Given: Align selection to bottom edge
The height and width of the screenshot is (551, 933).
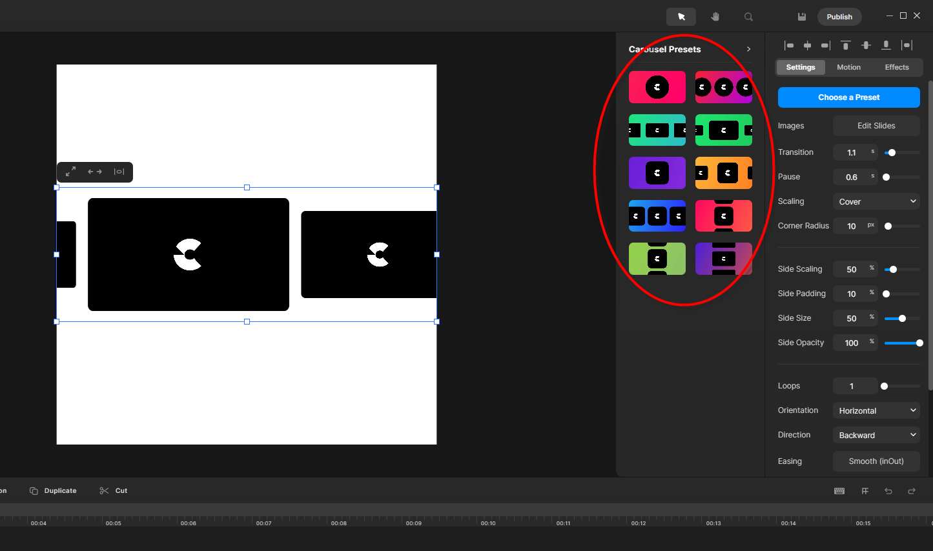Looking at the screenshot, I should 886,45.
